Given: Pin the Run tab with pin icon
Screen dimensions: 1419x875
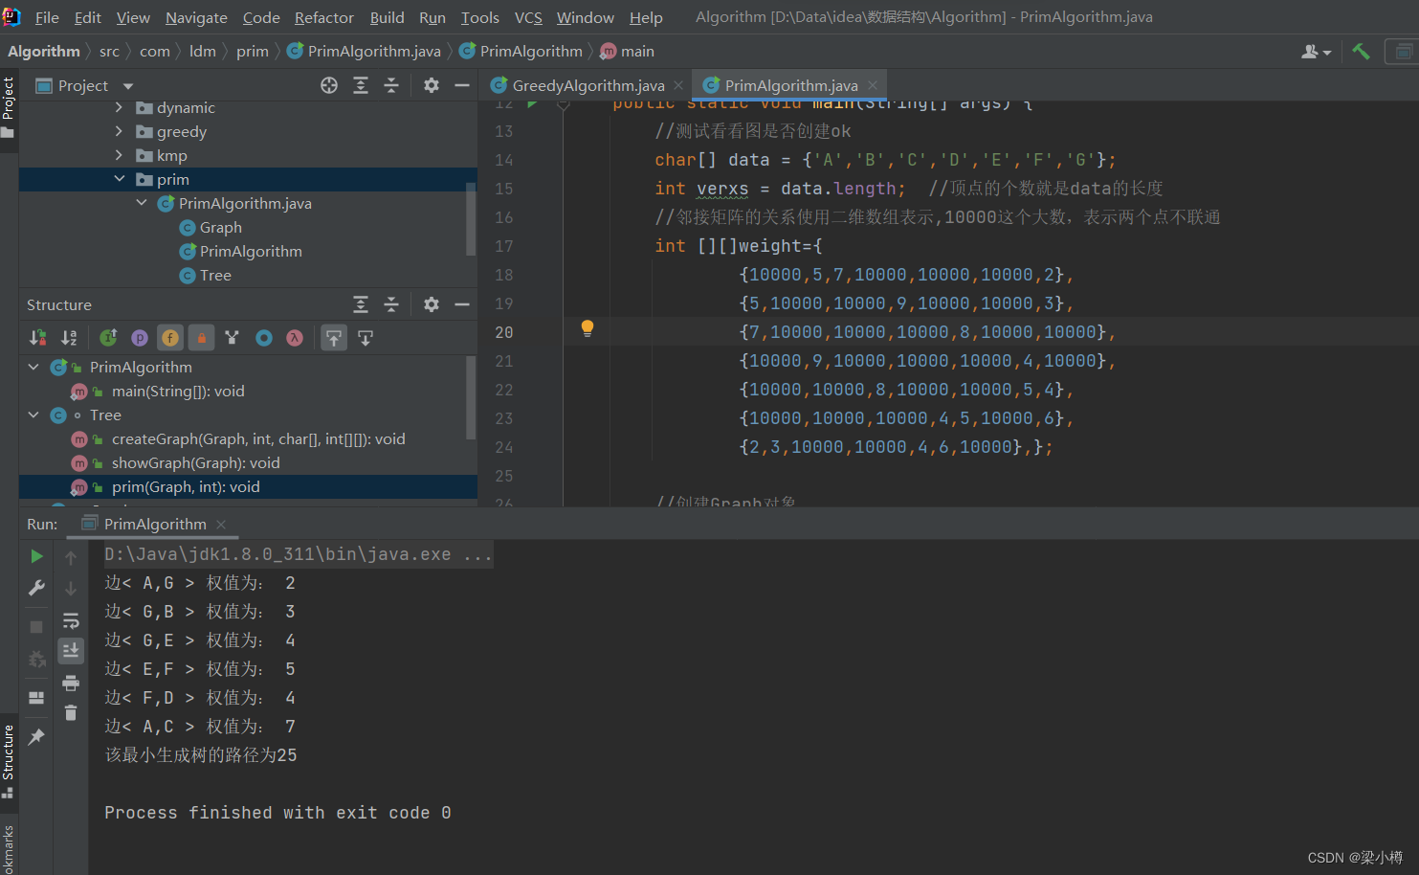Looking at the screenshot, I should click(36, 736).
